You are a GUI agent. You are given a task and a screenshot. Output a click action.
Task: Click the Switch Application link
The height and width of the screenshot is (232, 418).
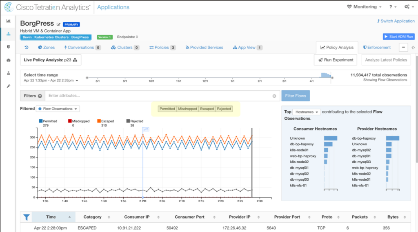[396, 21]
